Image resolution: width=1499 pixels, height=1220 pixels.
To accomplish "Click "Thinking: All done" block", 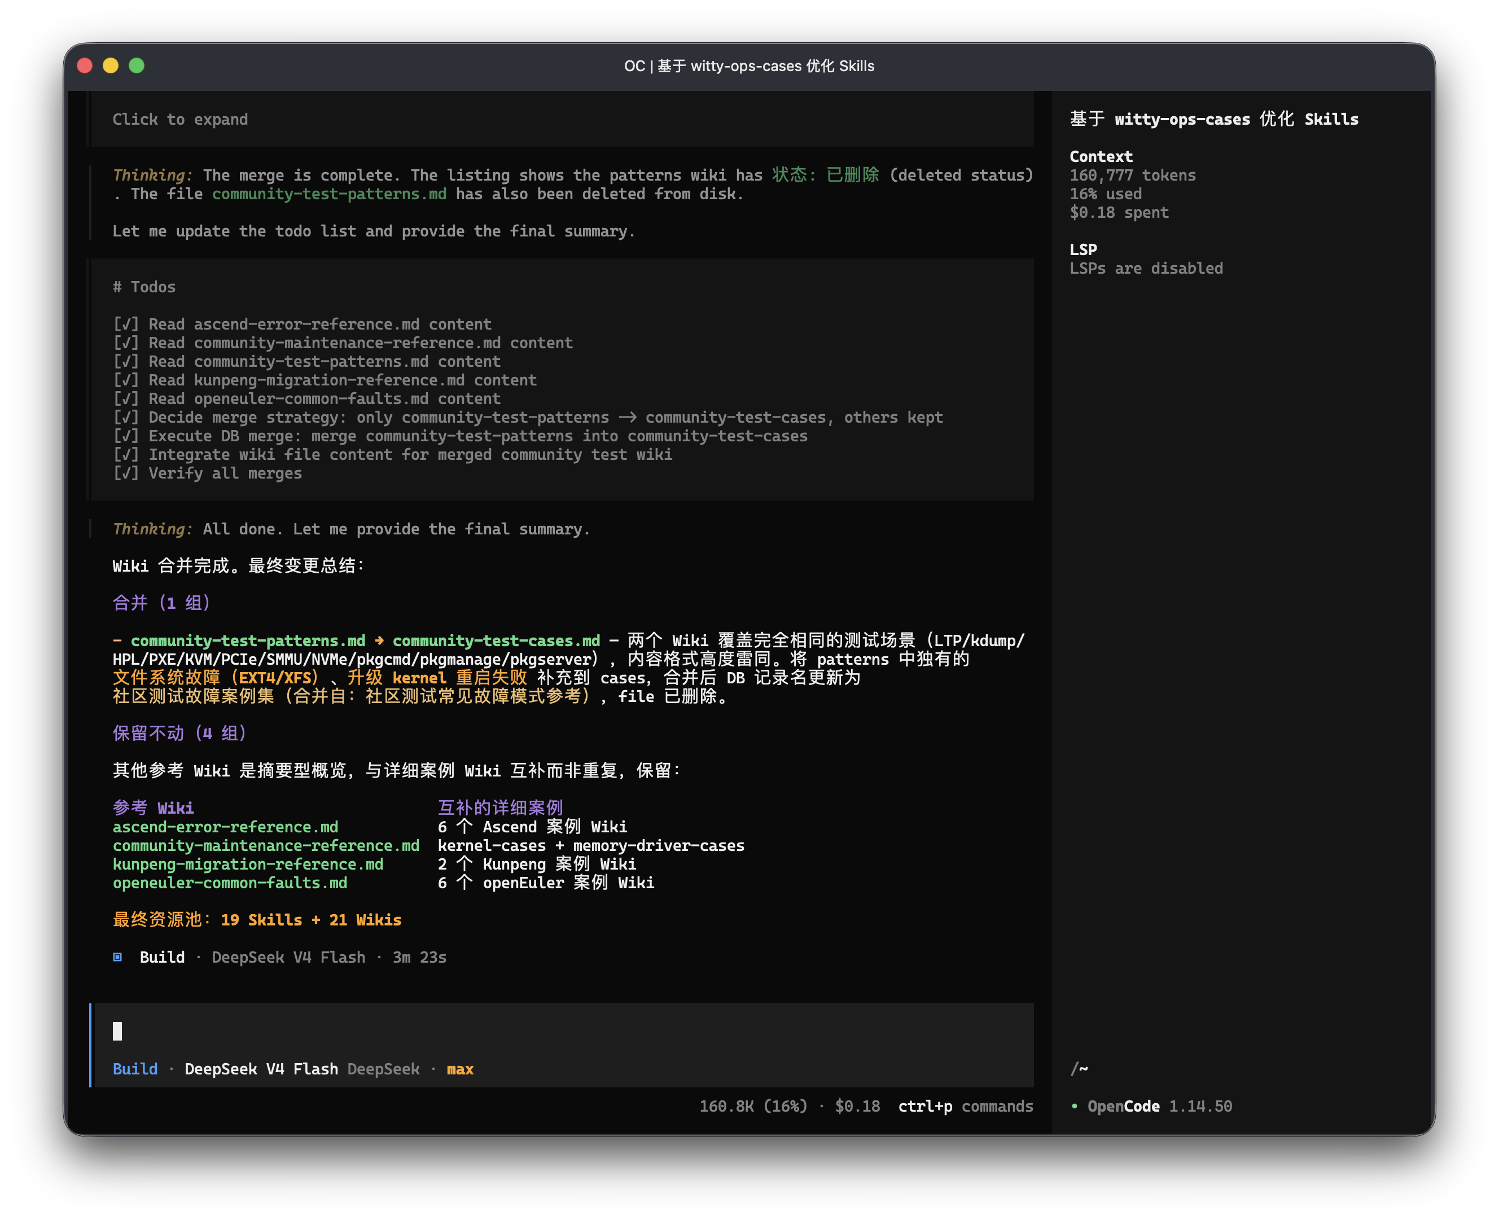I will pyautogui.click(x=352, y=529).
